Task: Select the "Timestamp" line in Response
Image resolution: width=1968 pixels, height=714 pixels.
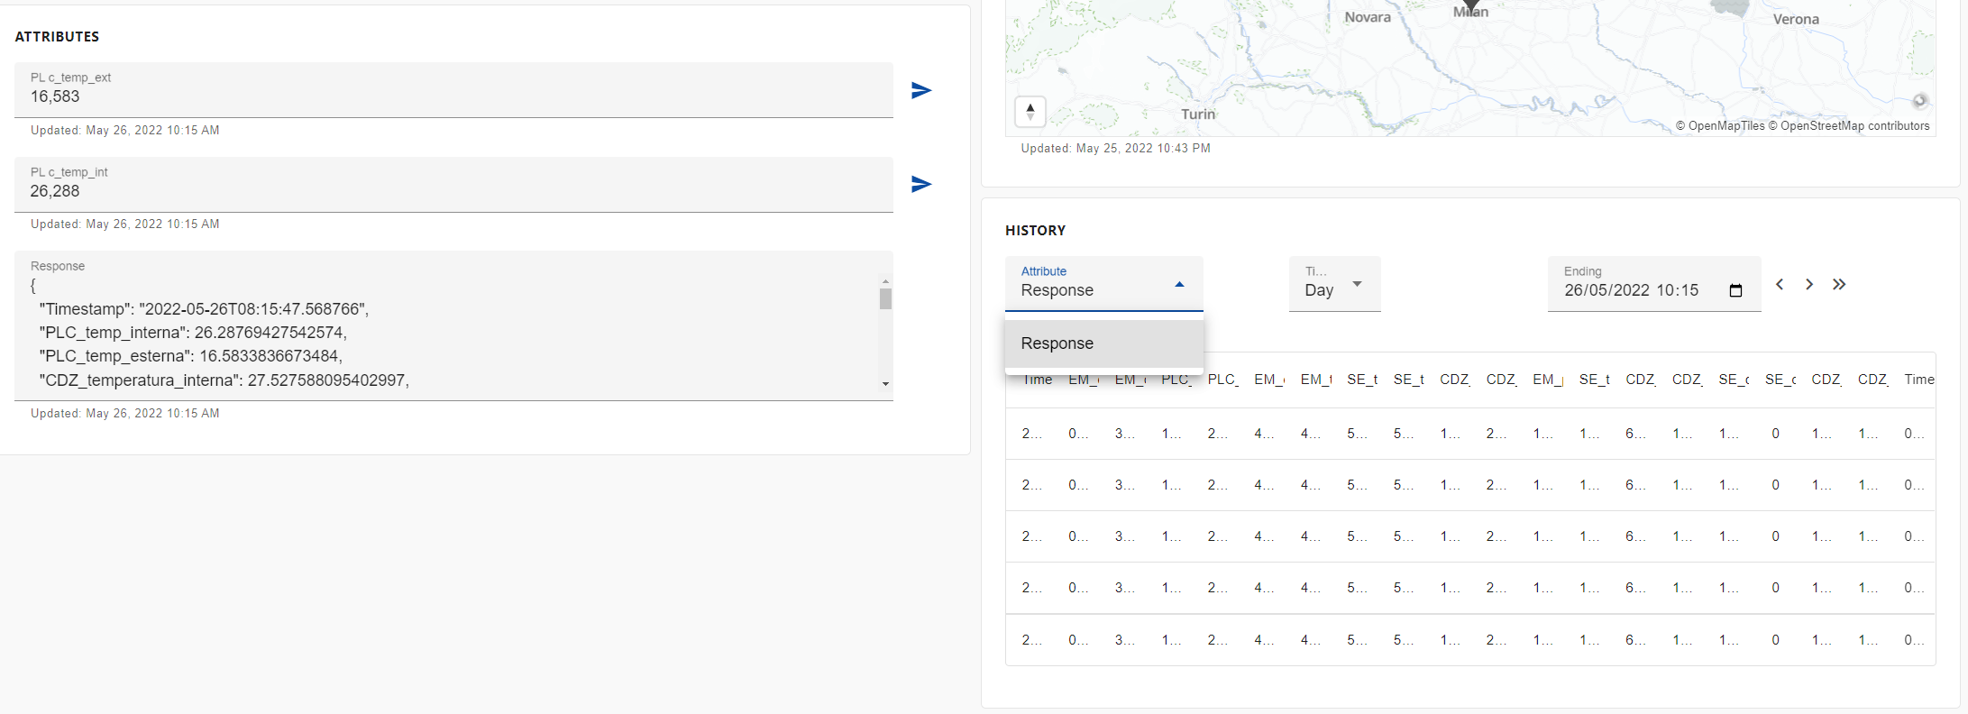Action: coord(205,309)
